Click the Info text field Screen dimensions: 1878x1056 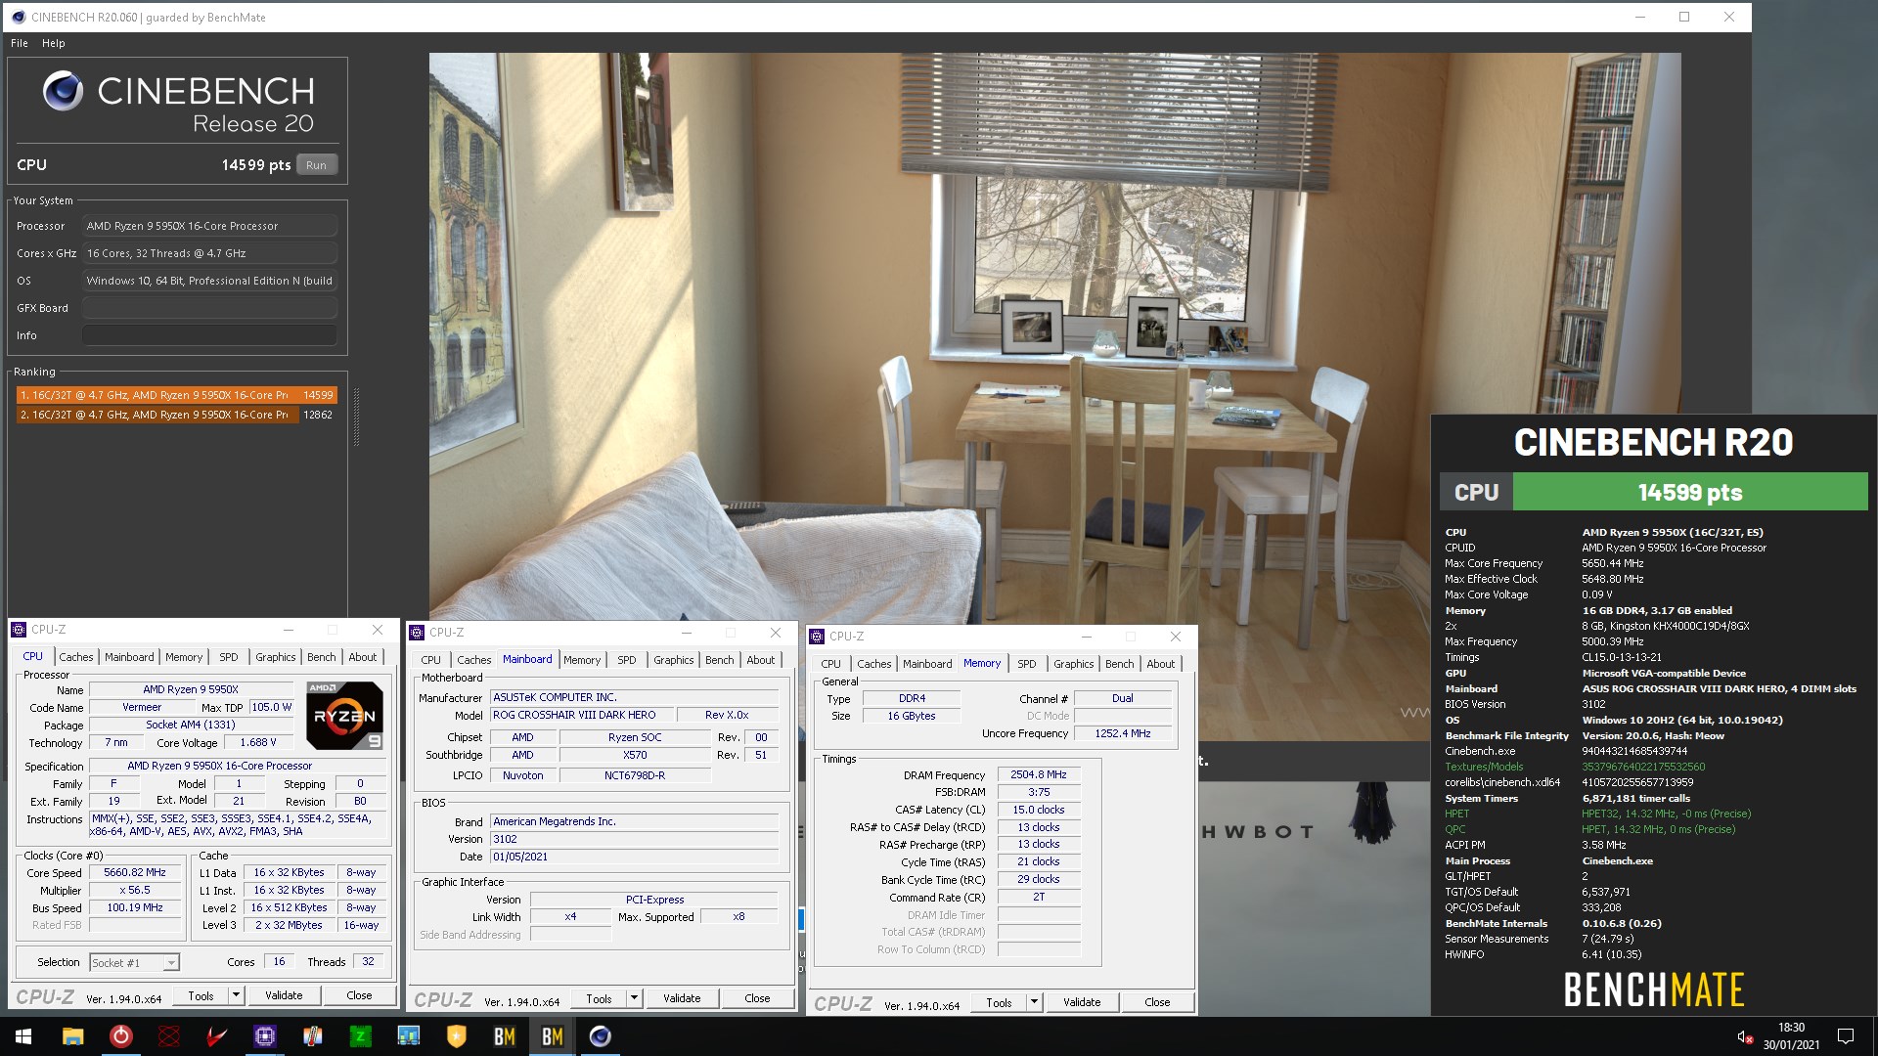pos(209,335)
